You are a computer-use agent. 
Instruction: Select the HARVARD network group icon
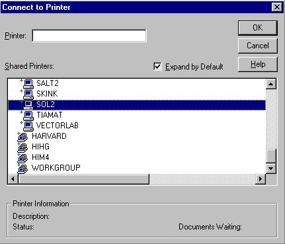[x=22, y=137]
